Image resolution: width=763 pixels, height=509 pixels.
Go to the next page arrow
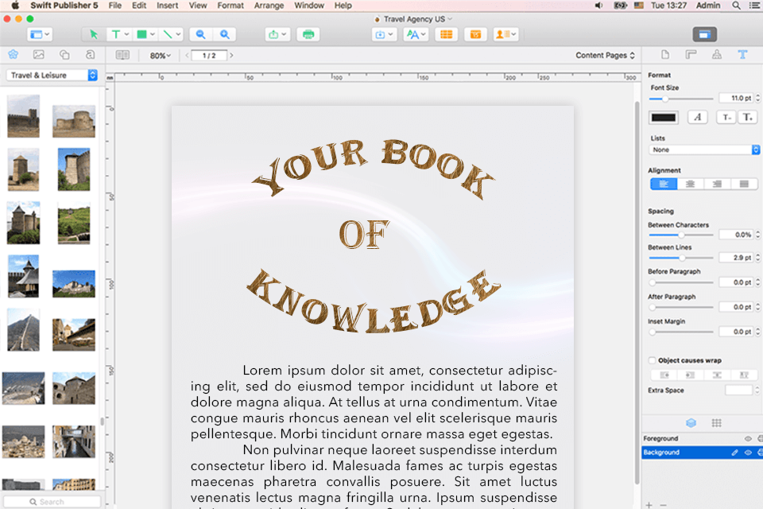(x=231, y=56)
